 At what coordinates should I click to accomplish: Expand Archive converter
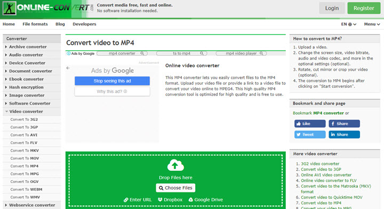(x=32, y=47)
